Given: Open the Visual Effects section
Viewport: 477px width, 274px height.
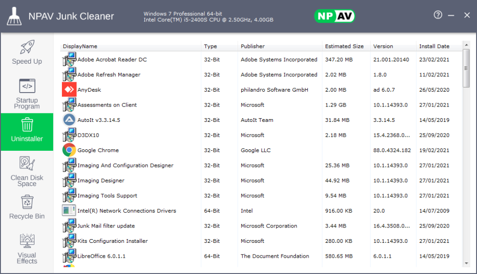Looking at the screenshot, I should point(27,241).
